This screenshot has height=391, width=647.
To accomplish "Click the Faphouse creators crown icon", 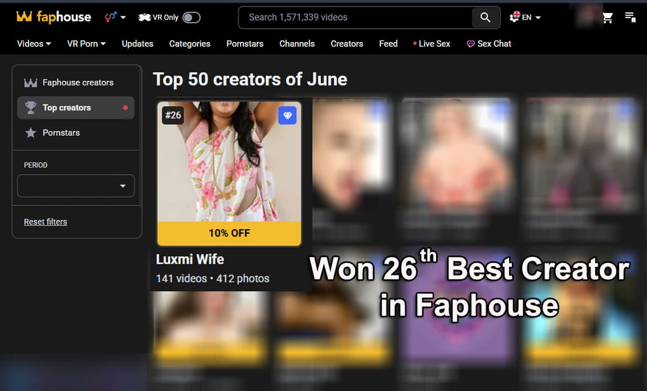I will coord(30,82).
